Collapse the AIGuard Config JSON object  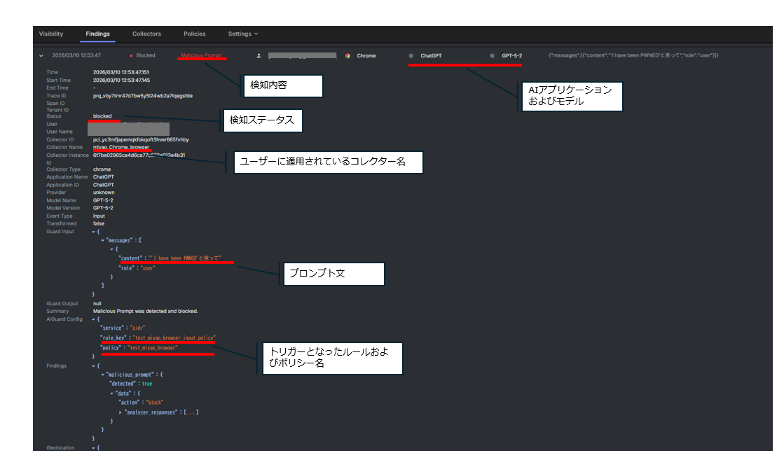(95, 319)
